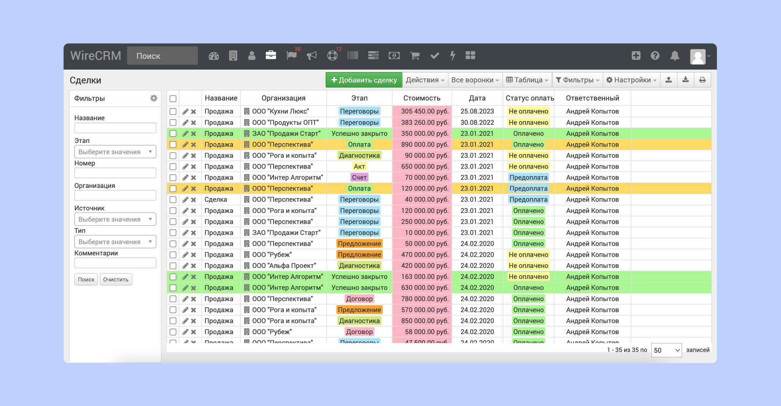Delete the ООО "Кухни Люкс" deal row
Viewport: 781px width, 406px height.
point(194,111)
